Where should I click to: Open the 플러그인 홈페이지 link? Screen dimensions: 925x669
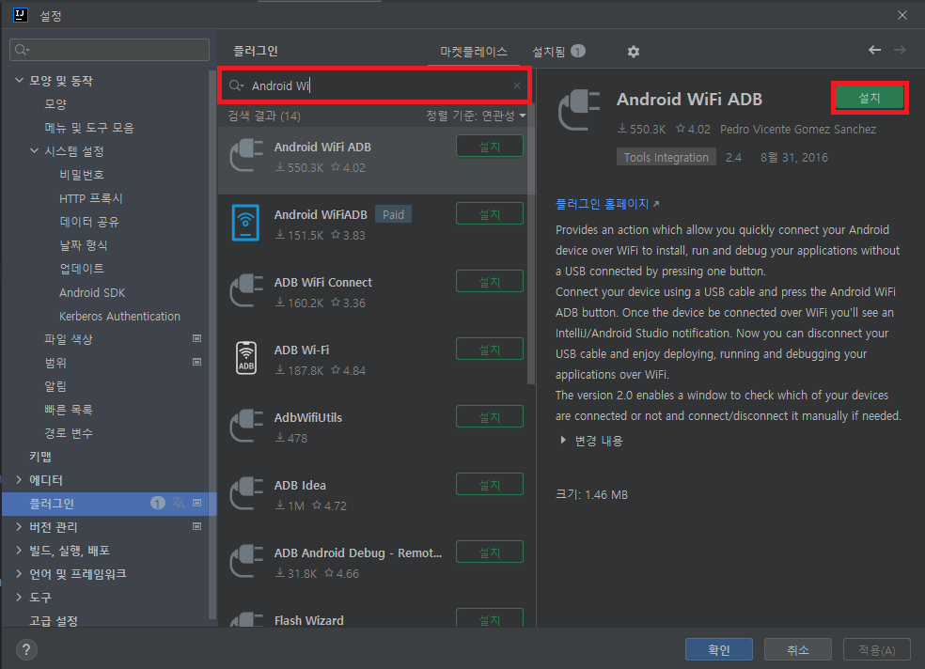pos(607,204)
